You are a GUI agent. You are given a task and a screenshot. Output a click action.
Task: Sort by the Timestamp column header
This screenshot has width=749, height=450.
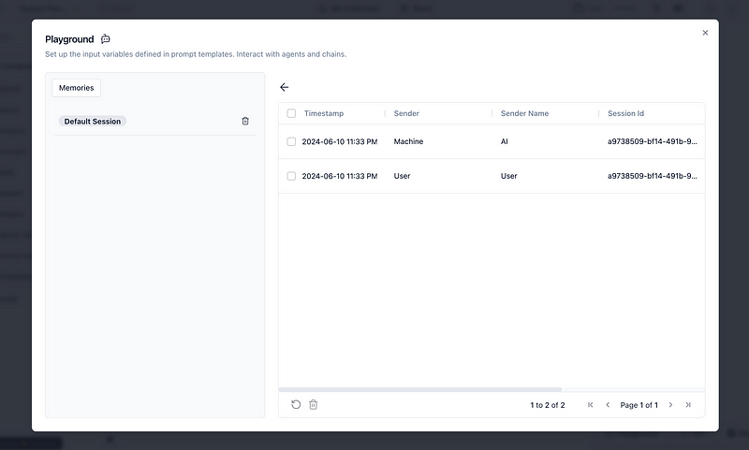coord(324,113)
